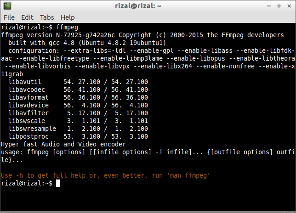This screenshot has height=213, width=296.
Task: Click the terminal icon in title bar
Action: [7, 6]
